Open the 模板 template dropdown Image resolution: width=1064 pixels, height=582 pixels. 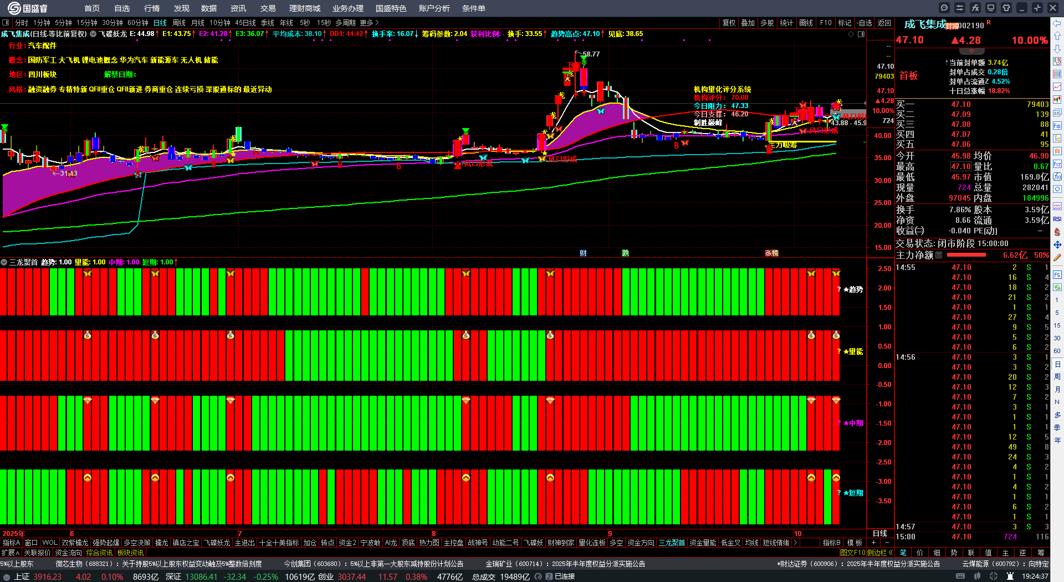click(855, 543)
